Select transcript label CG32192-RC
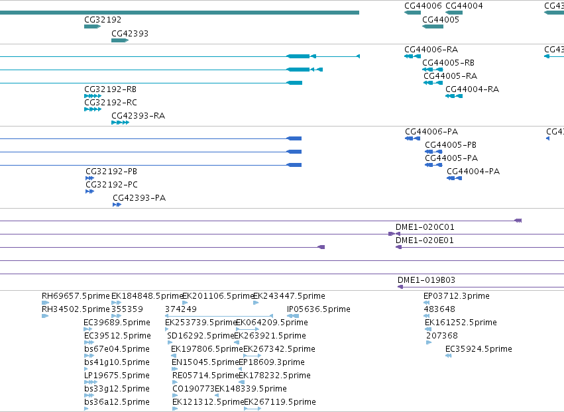 111,103
